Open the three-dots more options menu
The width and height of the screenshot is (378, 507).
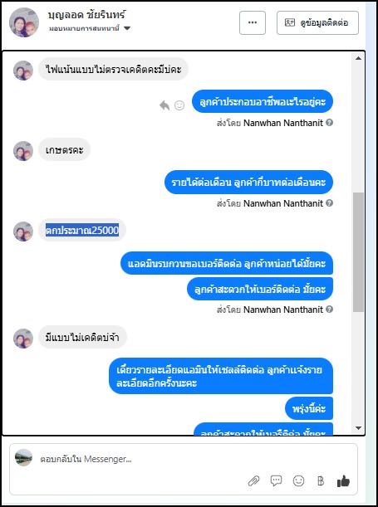pos(253,22)
